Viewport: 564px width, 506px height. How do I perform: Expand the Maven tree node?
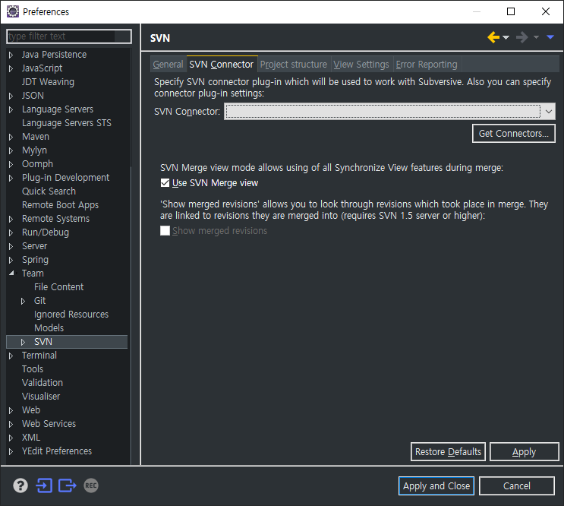pyautogui.click(x=11, y=137)
